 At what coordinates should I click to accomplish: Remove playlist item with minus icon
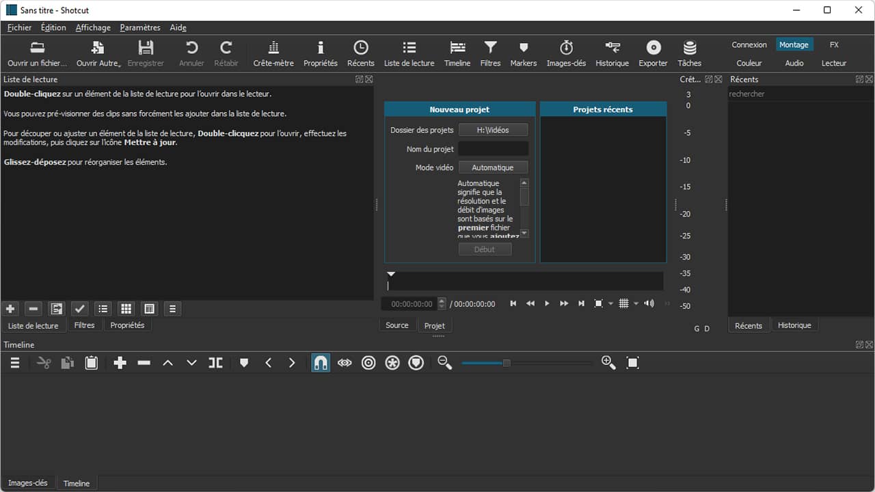pos(33,309)
